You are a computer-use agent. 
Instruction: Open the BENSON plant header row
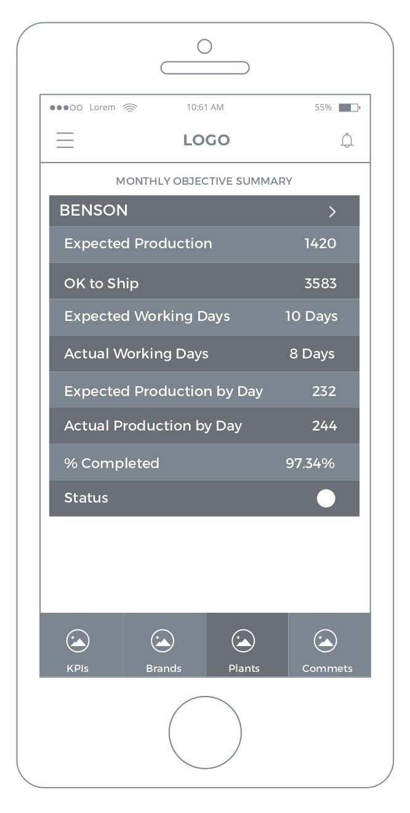tap(185, 211)
